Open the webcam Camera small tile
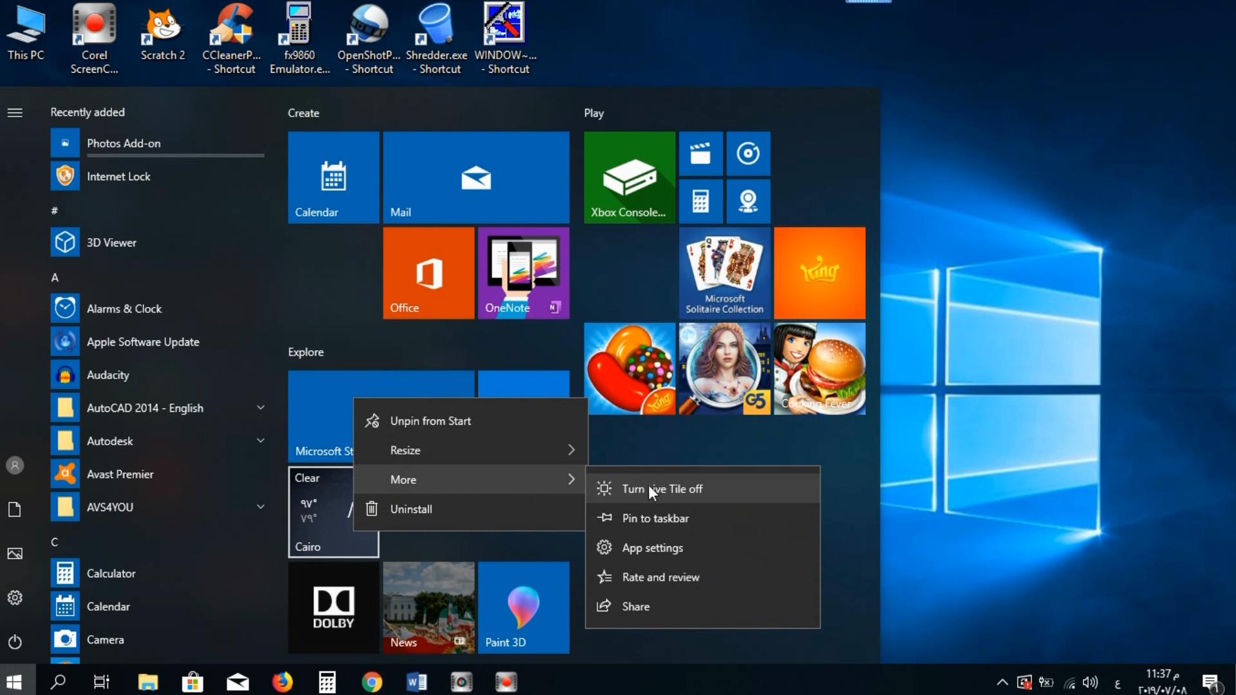1236x695 pixels. (748, 201)
